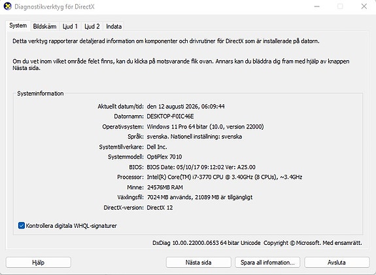Switch to the System tab
The height and width of the screenshot is (275, 376).
pyautogui.click(x=18, y=26)
